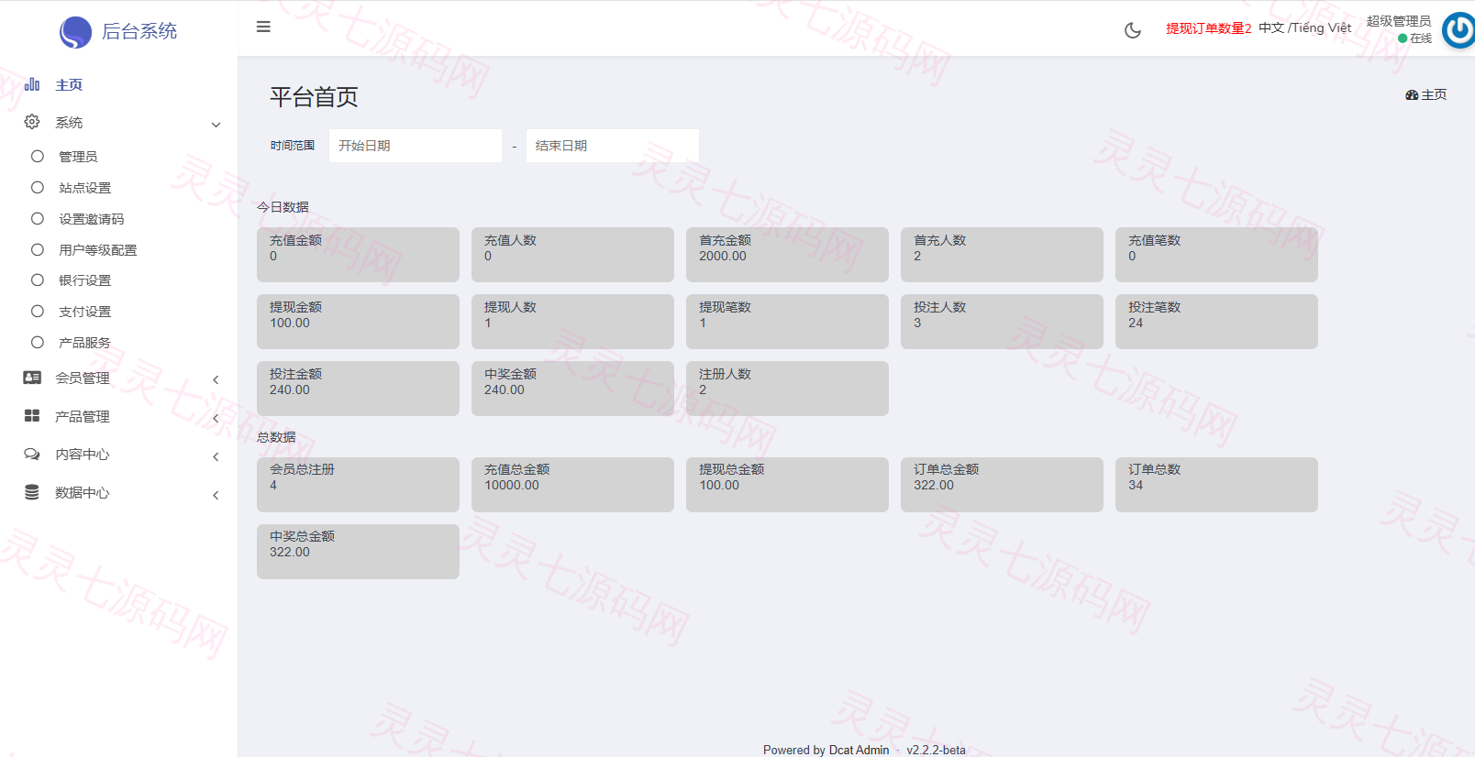Click the 超级管理员 user name
Viewport: 1475px width, 757px height.
pyautogui.click(x=1399, y=21)
